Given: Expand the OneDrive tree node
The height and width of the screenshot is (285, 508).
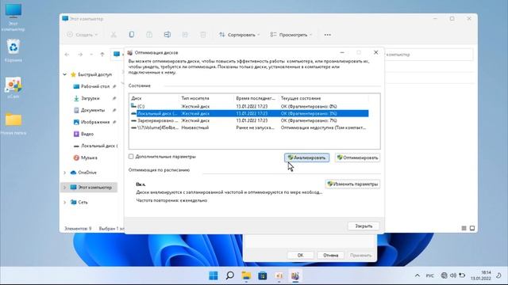Looking at the screenshot, I should (x=65, y=173).
